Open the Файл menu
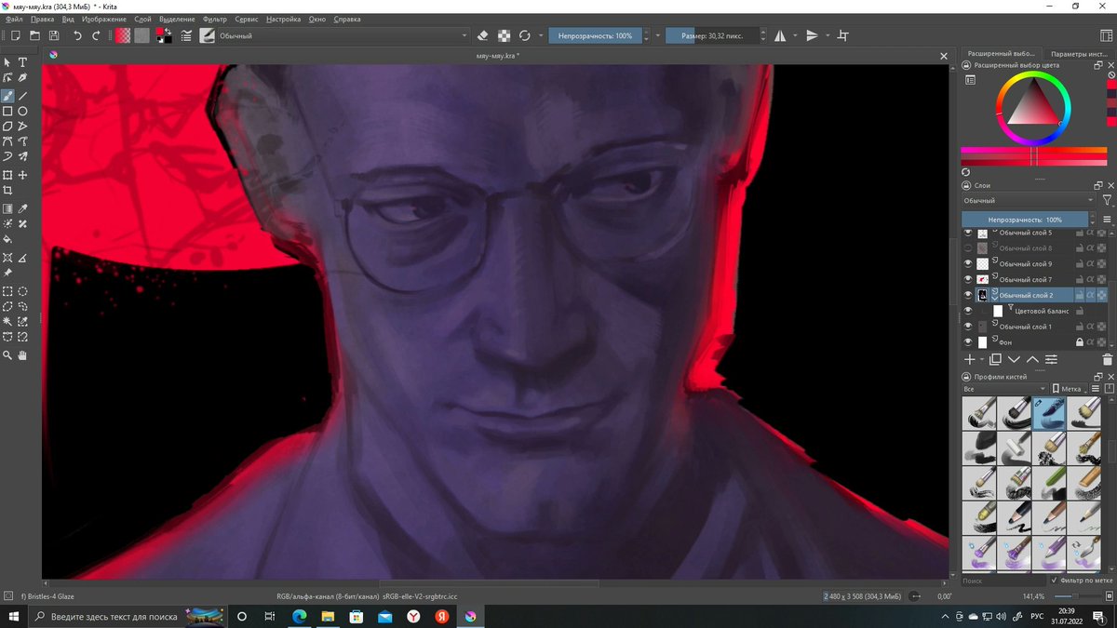This screenshot has height=628, width=1117. point(14,19)
